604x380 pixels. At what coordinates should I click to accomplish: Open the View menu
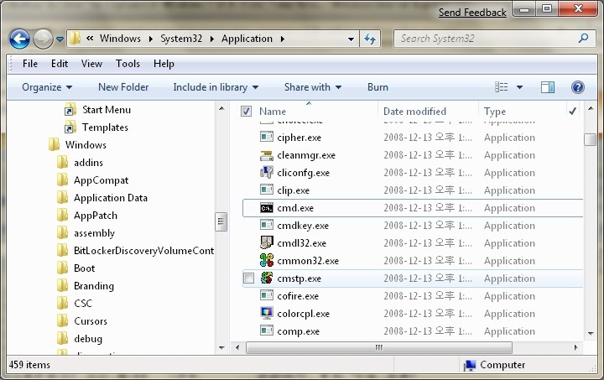[x=91, y=64]
